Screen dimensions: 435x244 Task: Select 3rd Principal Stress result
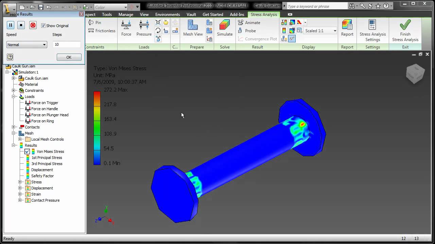click(47, 164)
